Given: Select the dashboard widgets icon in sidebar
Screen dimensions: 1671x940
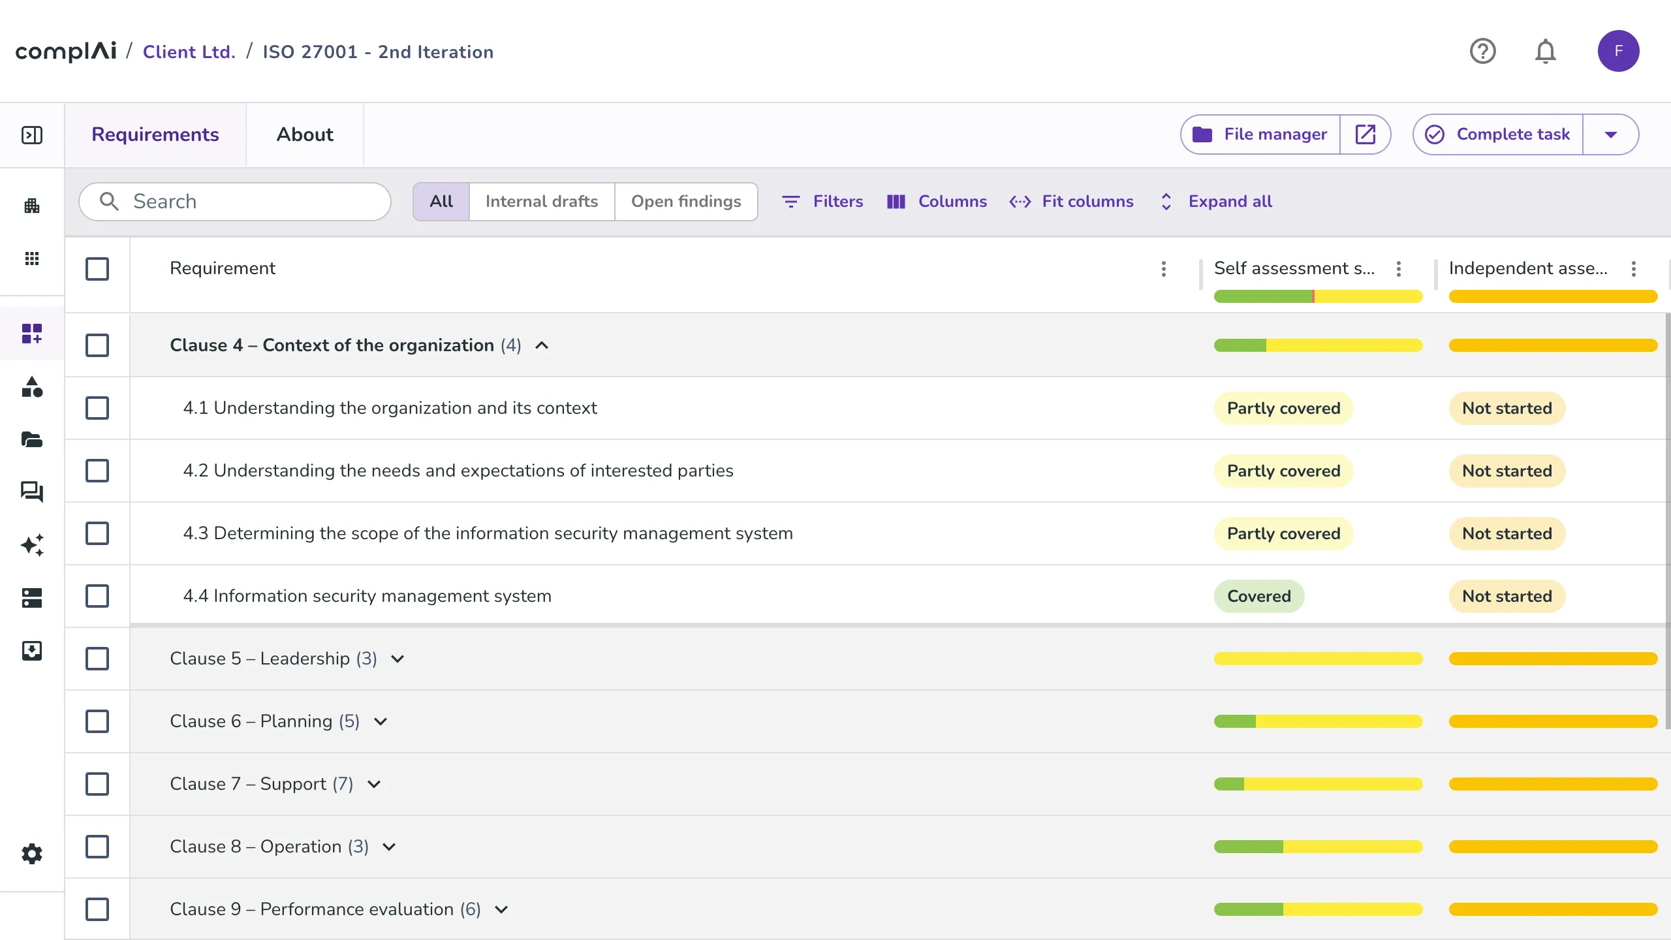Looking at the screenshot, I should click(32, 334).
